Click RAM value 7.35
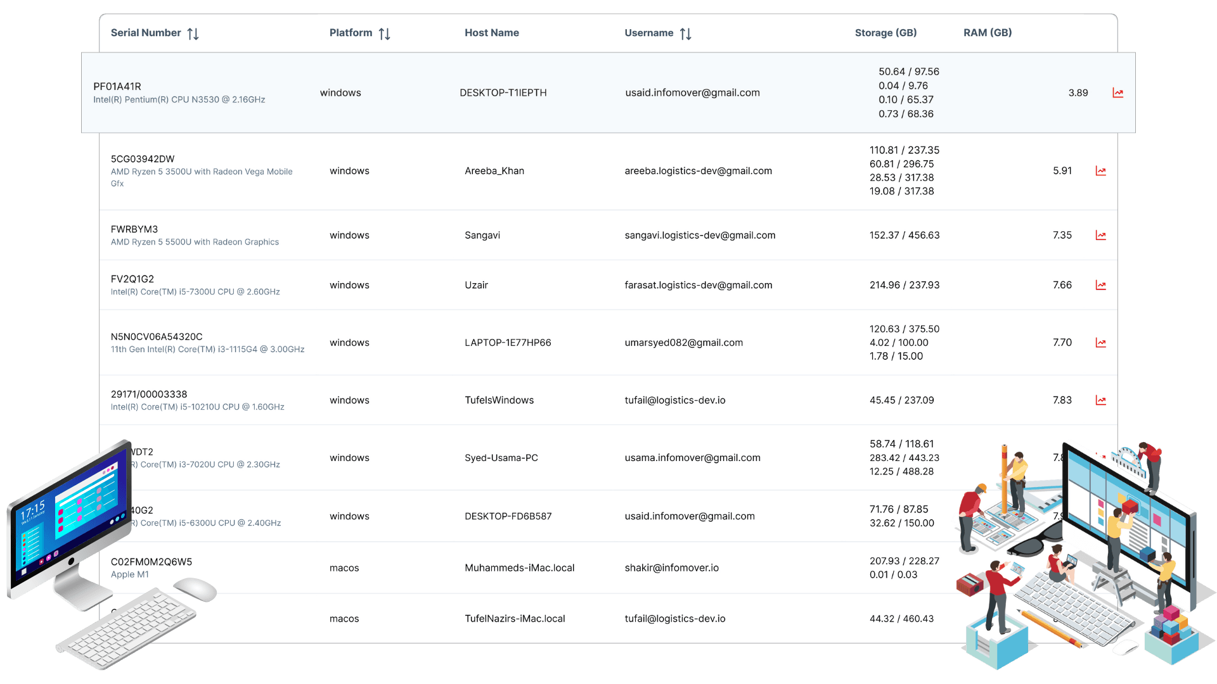Screen dimensions: 1217x684 [x=1062, y=236]
